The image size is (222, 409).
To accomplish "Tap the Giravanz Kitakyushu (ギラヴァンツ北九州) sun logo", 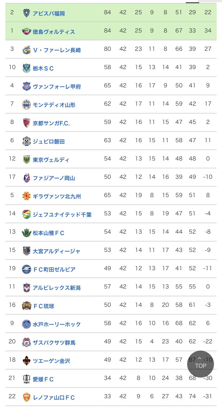I will 27,196.
